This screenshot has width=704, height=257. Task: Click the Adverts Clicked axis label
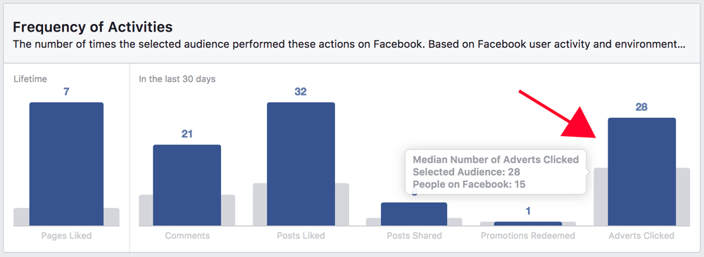pyautogui.click(x=641, y=235)
